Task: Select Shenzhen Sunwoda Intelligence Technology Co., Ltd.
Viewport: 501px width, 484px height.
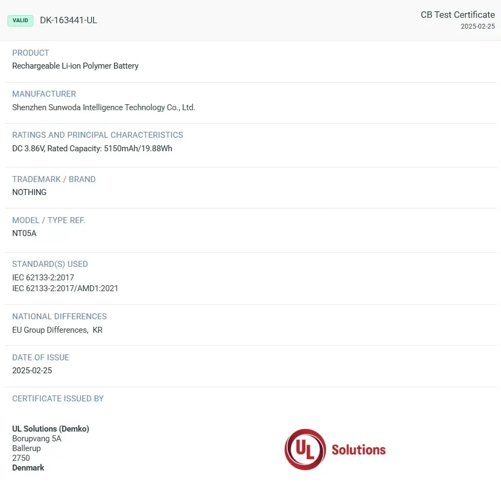Action: click(x=104, y=107)
